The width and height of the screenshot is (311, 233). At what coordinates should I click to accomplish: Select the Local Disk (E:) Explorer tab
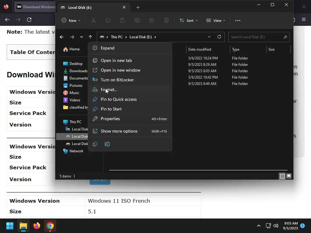pos(93,8)
